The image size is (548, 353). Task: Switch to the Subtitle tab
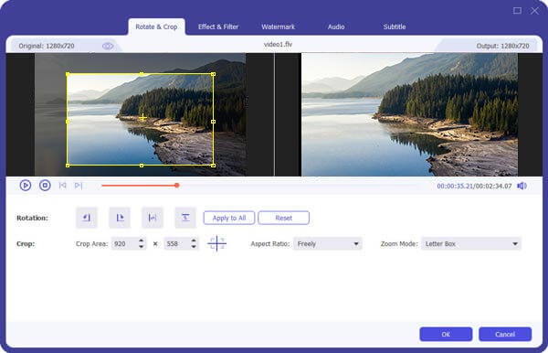[x=395, y=27]
